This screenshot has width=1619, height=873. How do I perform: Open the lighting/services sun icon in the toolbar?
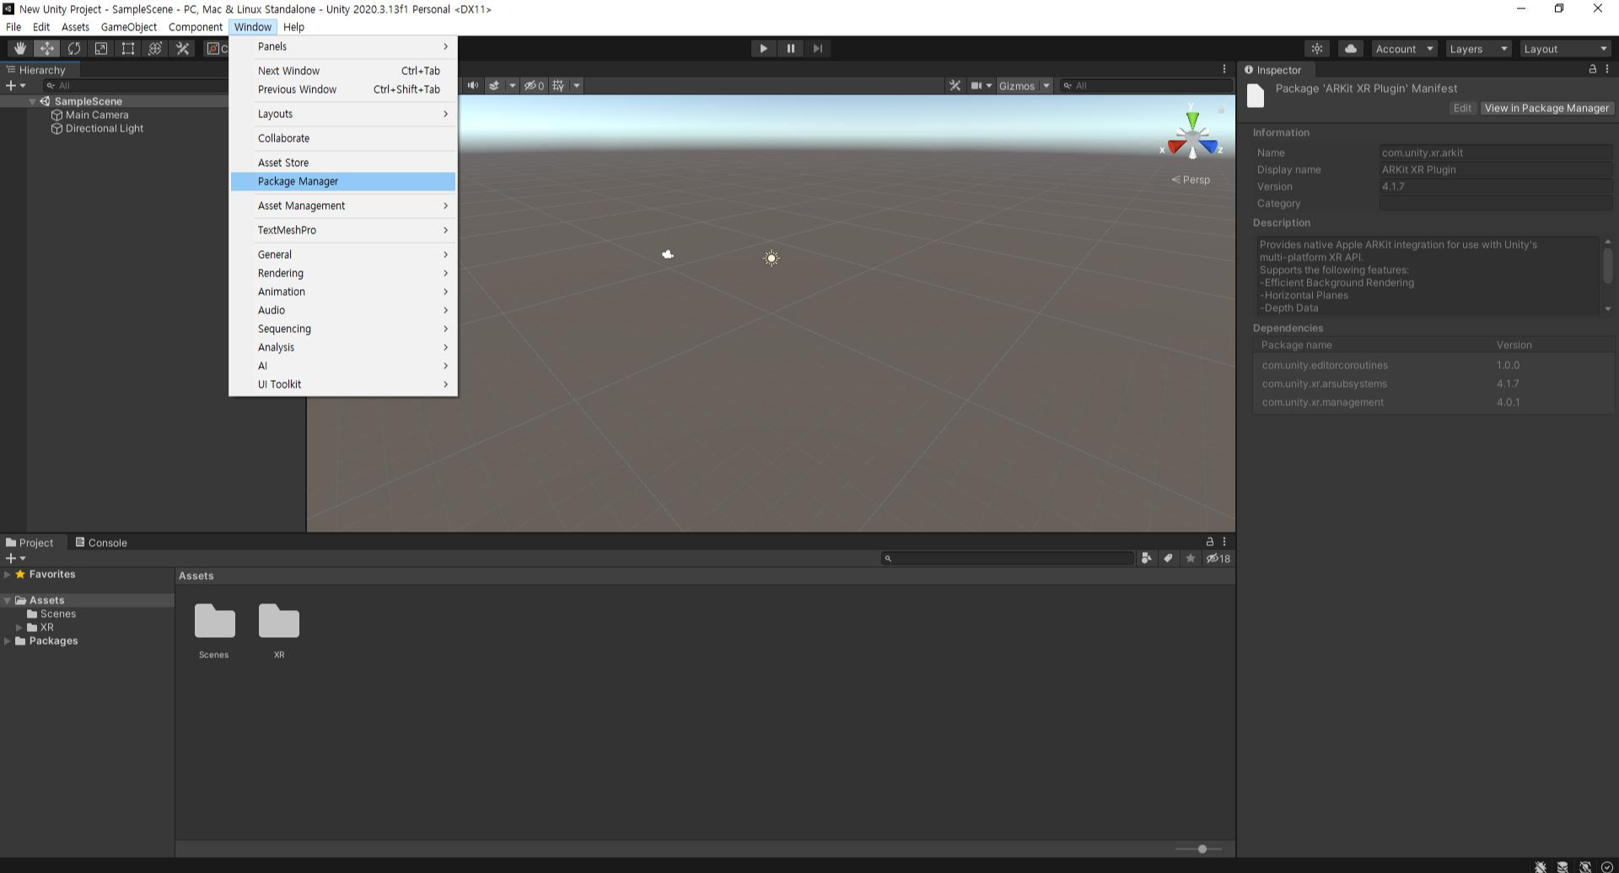point(1316,49)
